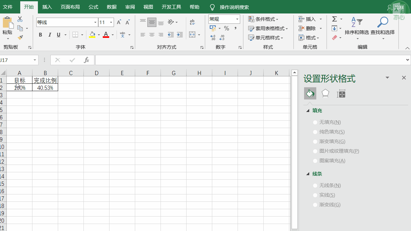Align text to the left
The width and height of the screenshot is (411, 231).
pyautogui.click(x=143, y=35)
